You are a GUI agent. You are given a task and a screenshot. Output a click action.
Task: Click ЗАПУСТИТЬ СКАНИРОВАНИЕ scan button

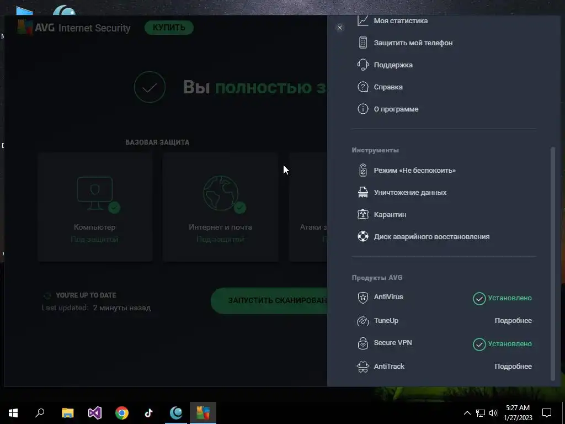point(269,300)
